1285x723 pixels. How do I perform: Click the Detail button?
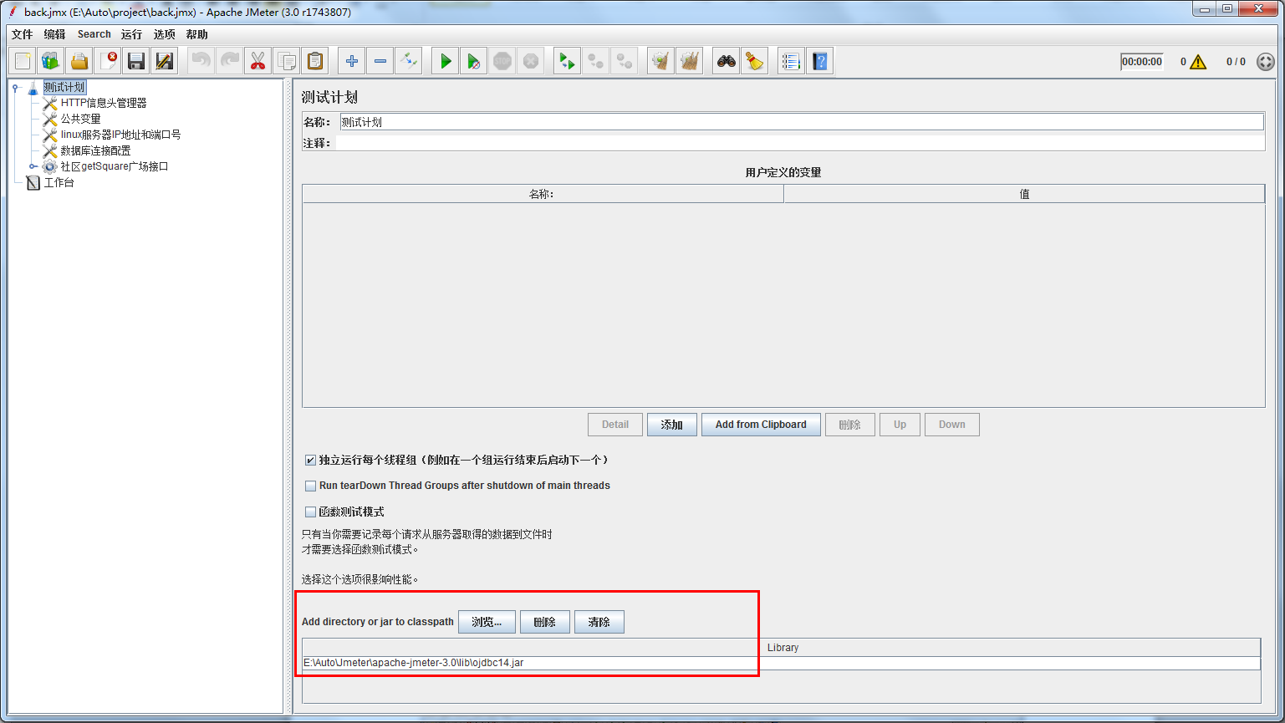[x=615, y=425]
